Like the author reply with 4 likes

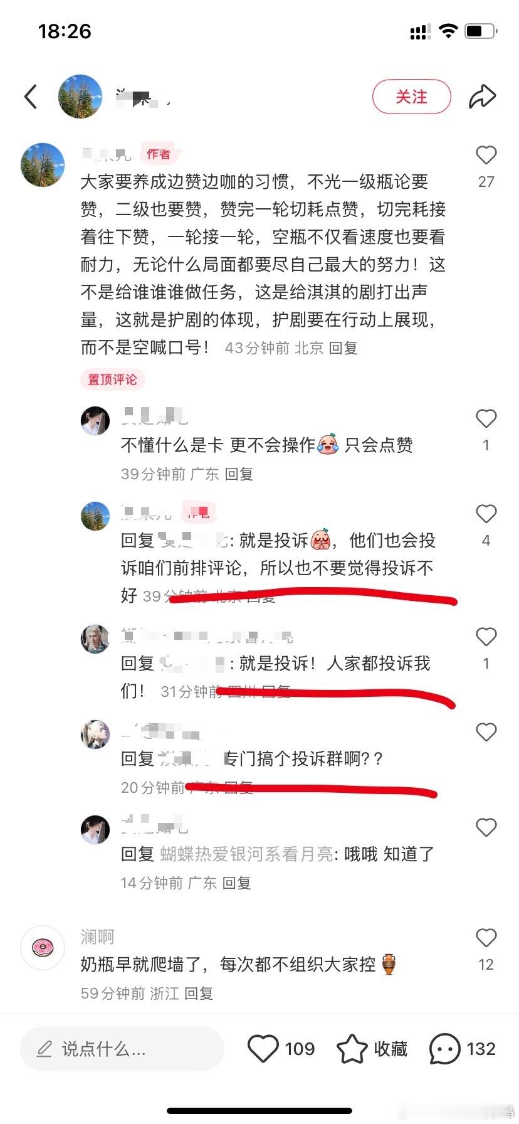click(x=486, y=514)
